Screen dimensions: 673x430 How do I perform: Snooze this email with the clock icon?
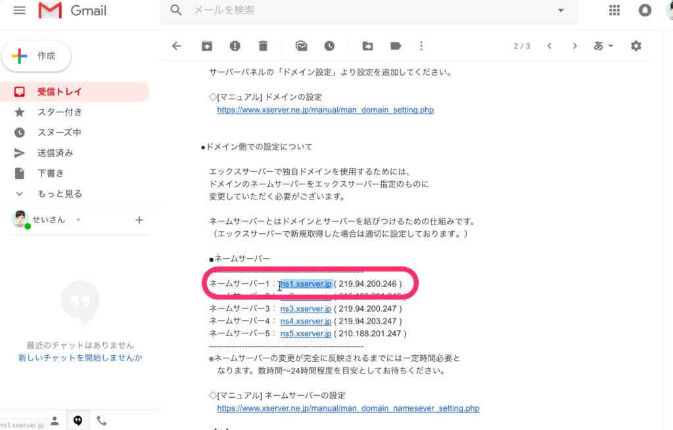329,46
